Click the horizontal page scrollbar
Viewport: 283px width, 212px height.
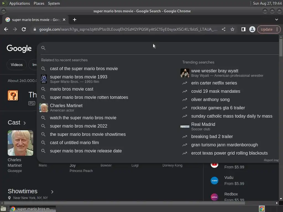point(125,203)
